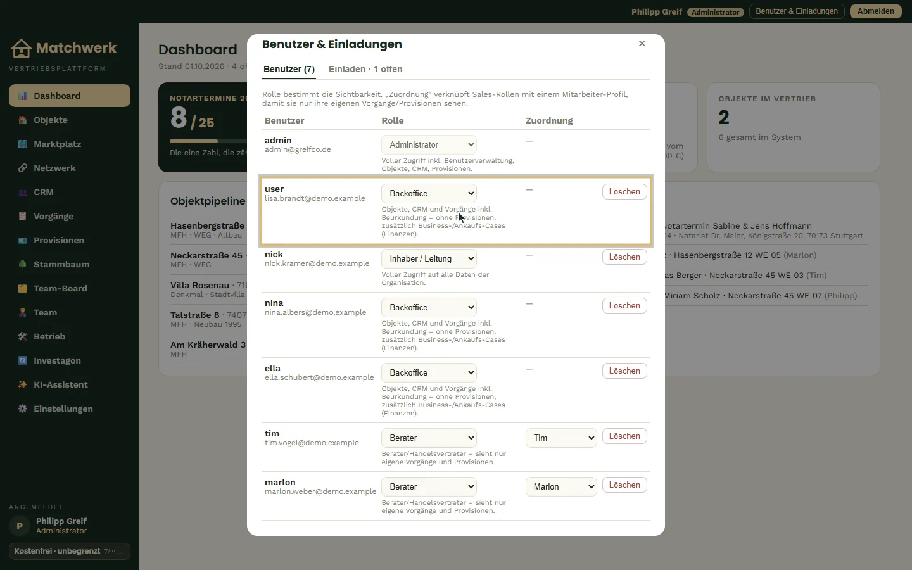Open Einstellungen via its gear icon

tap(23, 409)
